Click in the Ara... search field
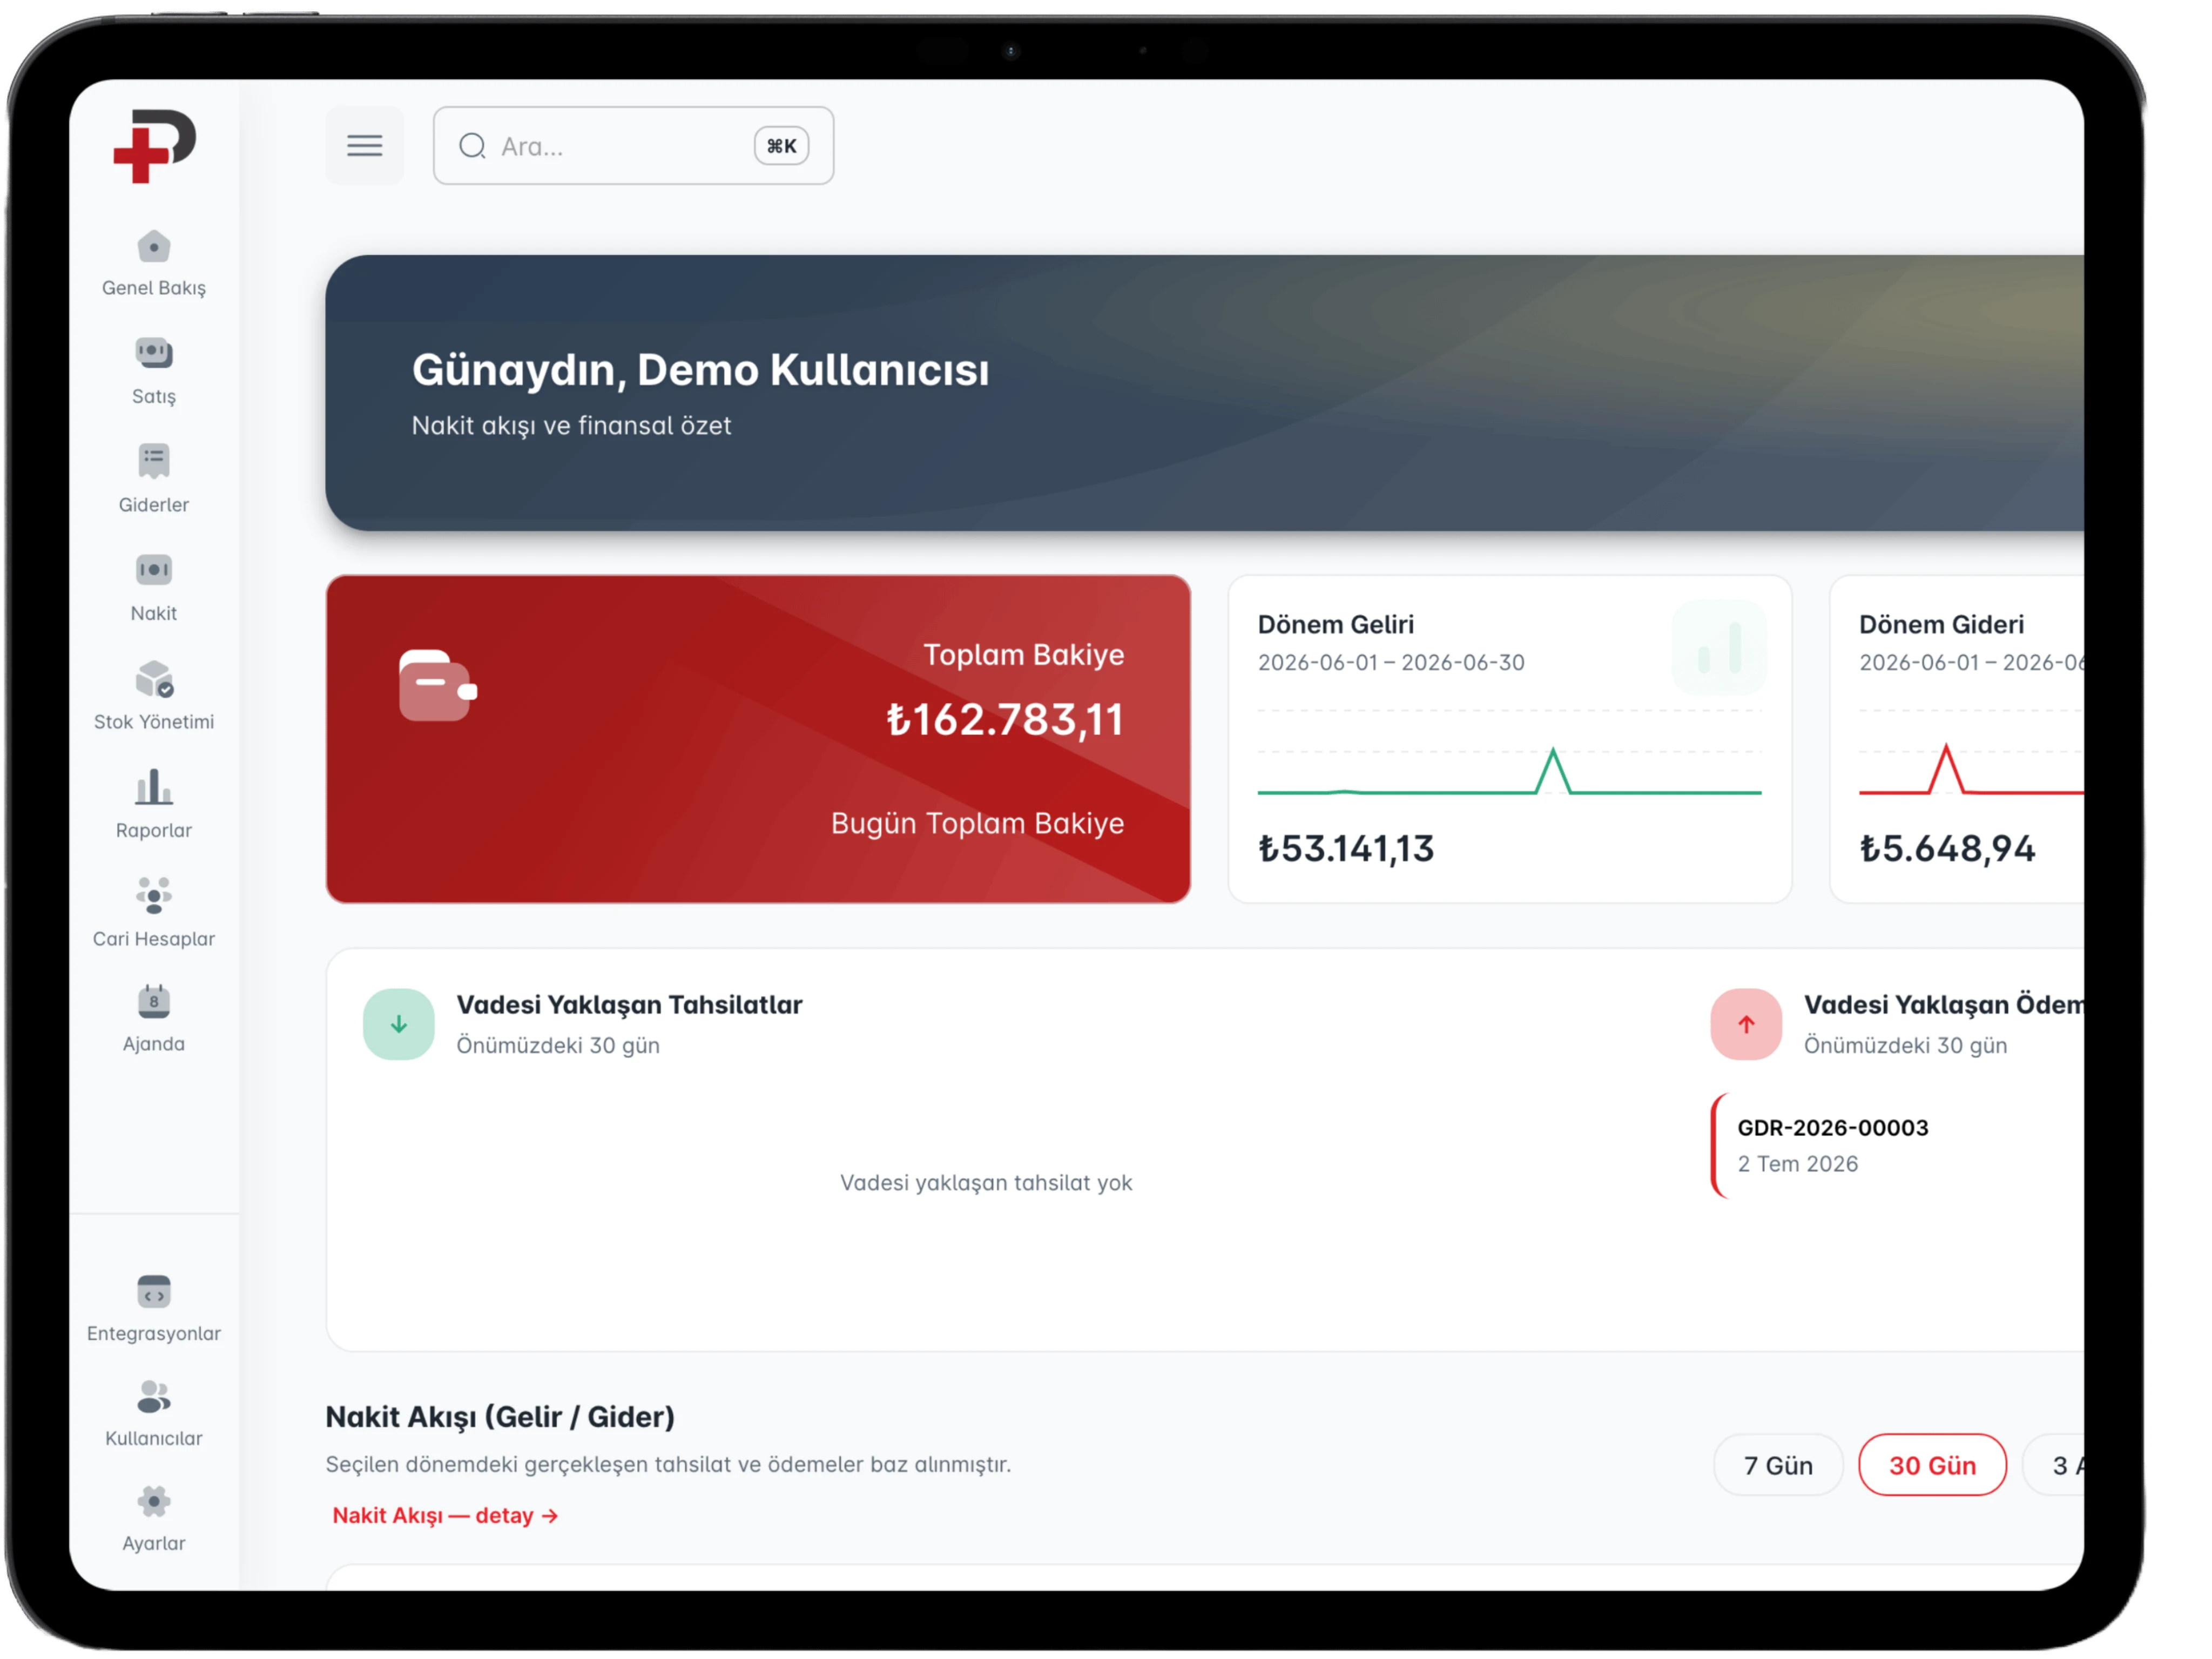 pyautogui.click(x=633, y=146)
